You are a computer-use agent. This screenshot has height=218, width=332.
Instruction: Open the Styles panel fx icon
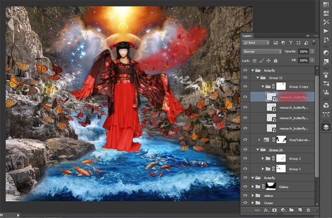click(x=326, y=62)
